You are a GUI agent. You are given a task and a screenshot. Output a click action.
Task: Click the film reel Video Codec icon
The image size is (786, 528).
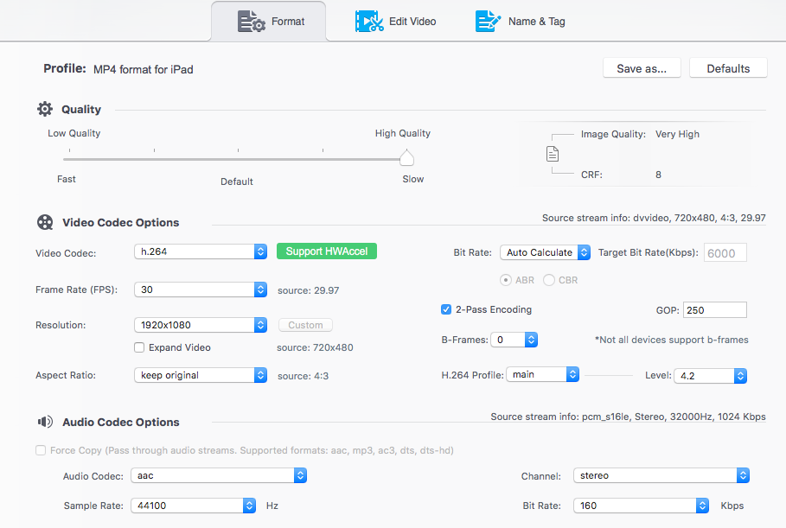45,223
